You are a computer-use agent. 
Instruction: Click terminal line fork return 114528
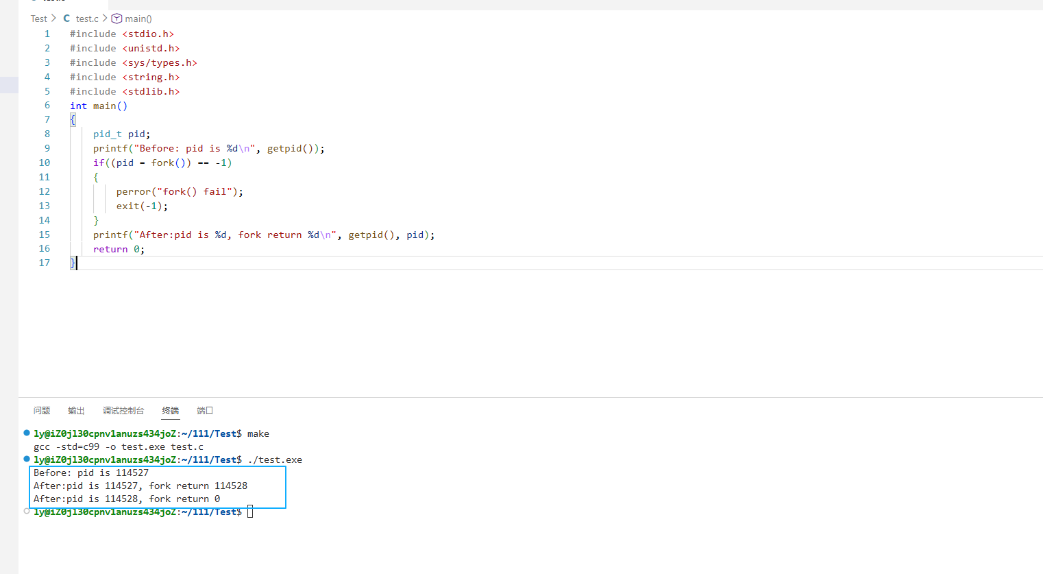140,486
